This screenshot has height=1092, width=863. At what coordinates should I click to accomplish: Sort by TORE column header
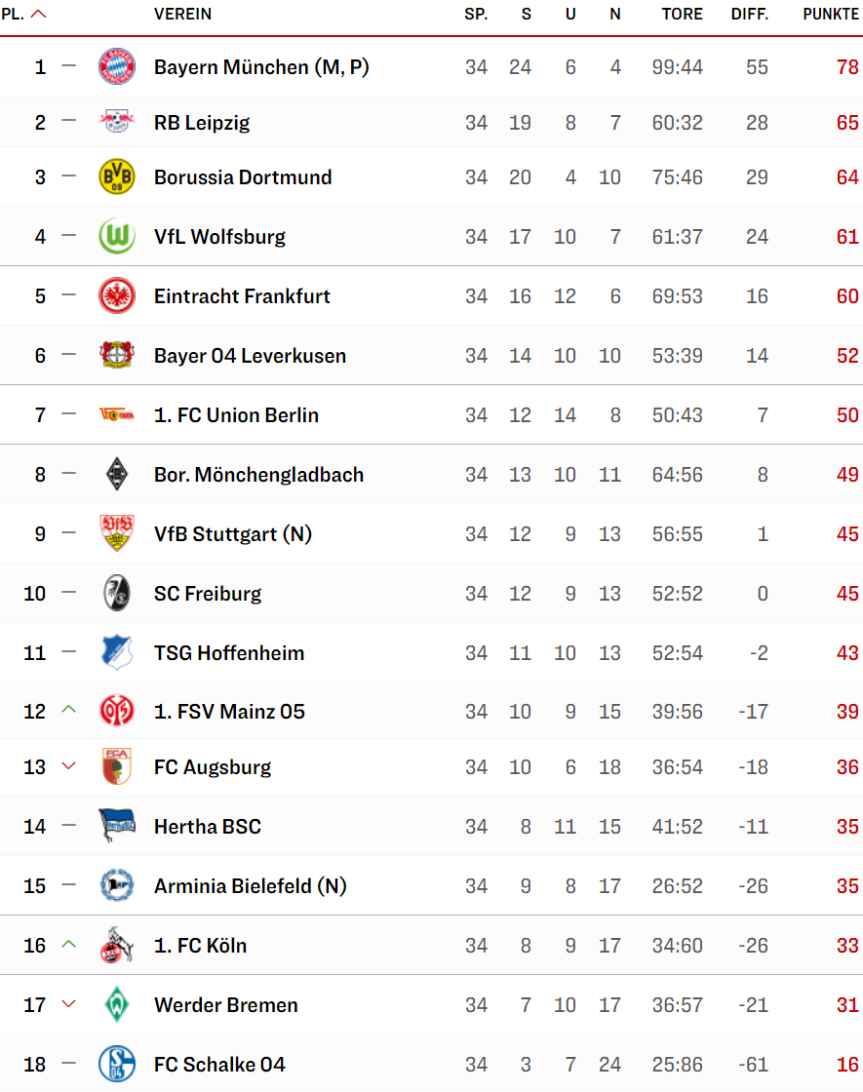[682, 14]
